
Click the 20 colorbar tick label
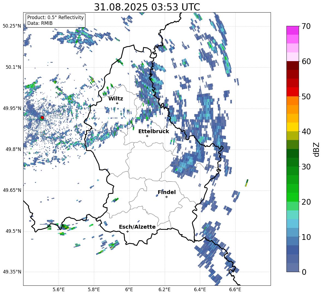pos(306,202)
